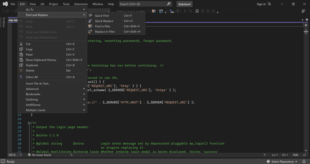The image size is (310, 164).
Task: Click line number 28 in gutter
Action: [x=19, y=135]
